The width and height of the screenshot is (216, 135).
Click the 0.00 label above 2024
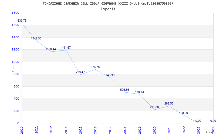point(213,121)
